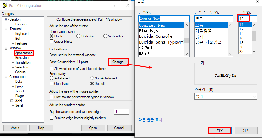Click the question mark help button in PuTTY title bar
Screen dimensions: 262x138
click(x=114, y=5)
